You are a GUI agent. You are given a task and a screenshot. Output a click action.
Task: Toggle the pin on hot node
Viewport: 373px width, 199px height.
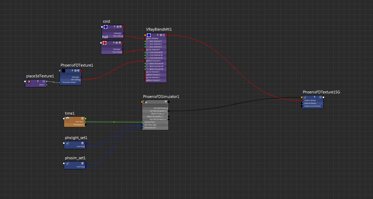pyautogui.click(x=114, y=43)
